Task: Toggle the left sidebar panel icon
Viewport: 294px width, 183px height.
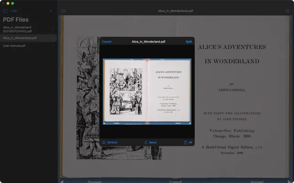Action: coord(5,11)
